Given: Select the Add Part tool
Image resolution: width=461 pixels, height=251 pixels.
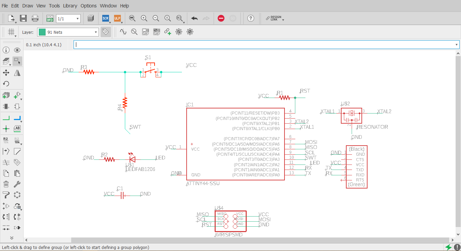Looking at the screenshot, I should coord(6,96).
